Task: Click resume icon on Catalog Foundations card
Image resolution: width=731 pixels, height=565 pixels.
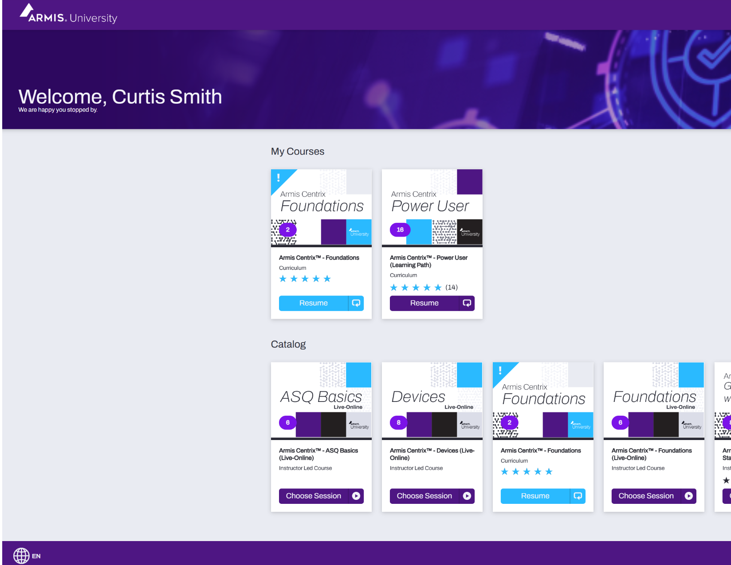Action: [x=578, y=496]
